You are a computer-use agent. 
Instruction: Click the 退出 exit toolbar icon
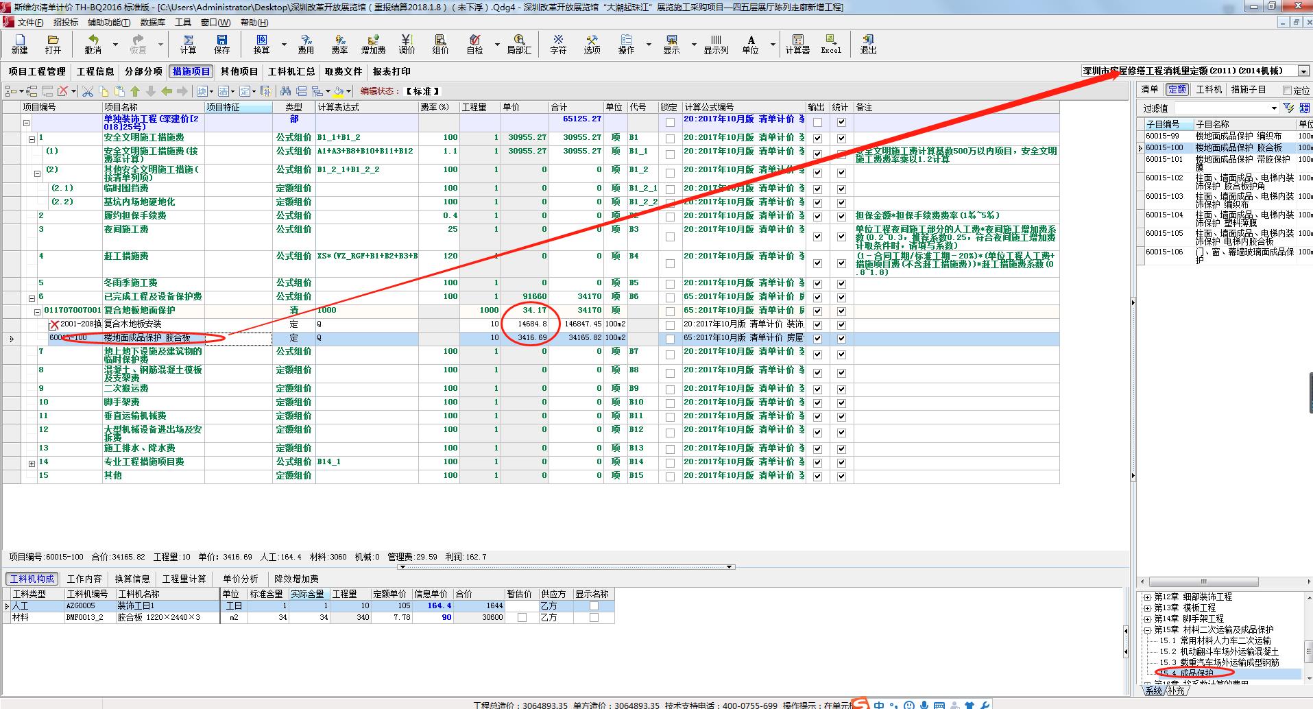[868, 45]
